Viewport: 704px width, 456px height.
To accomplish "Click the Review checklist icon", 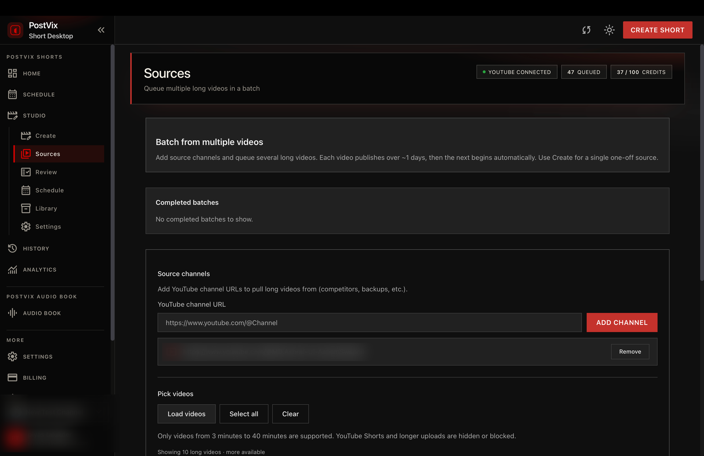I will click(x=26, y=172).
